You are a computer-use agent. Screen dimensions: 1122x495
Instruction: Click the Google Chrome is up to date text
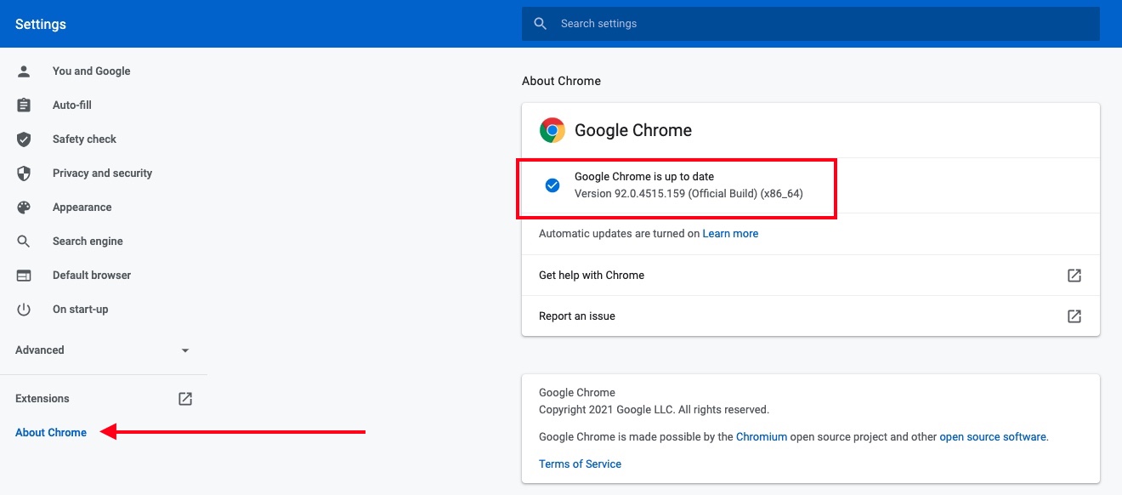[x=644, y=177]
